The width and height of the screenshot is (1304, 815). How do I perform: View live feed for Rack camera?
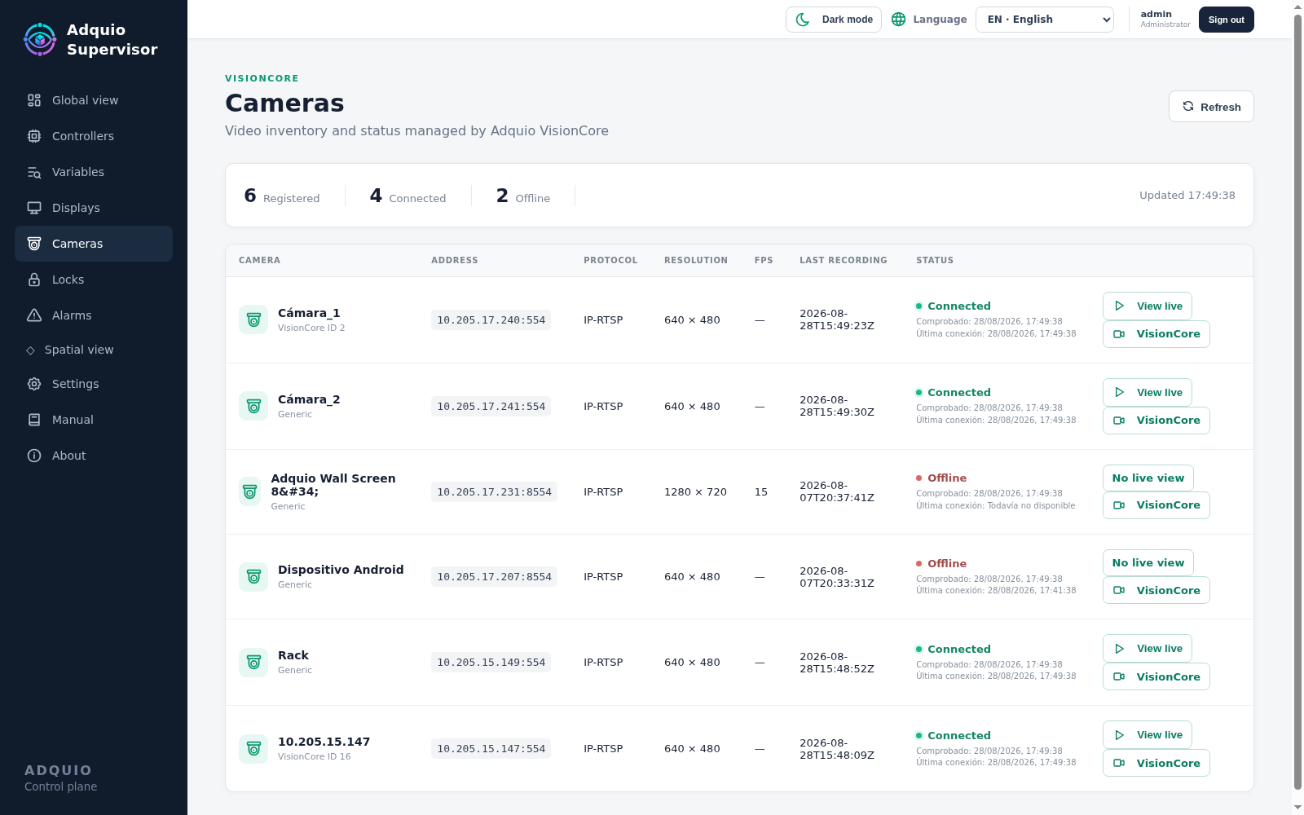[1148, 649]
